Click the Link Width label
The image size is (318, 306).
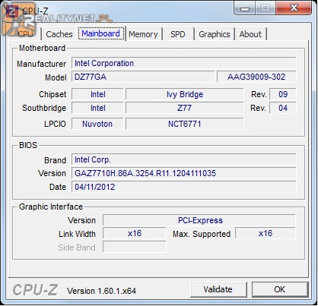pos(77,234)
